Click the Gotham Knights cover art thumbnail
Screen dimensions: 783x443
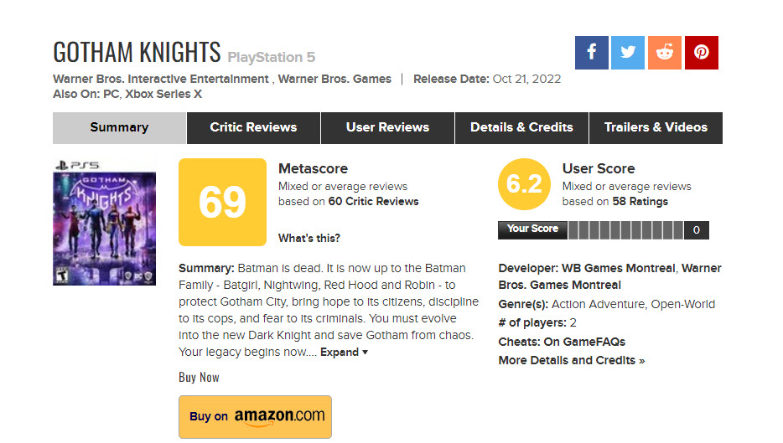104,223
